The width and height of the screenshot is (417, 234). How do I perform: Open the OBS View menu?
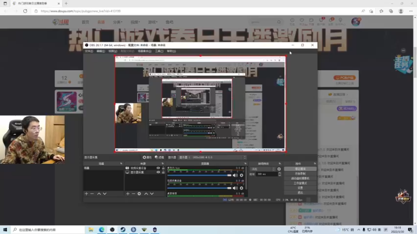(x=113, y=51)
